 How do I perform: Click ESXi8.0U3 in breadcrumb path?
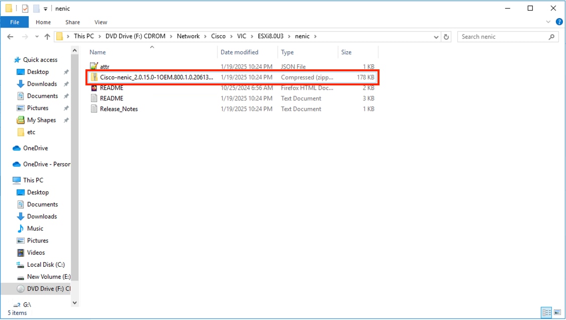(270, 36)
